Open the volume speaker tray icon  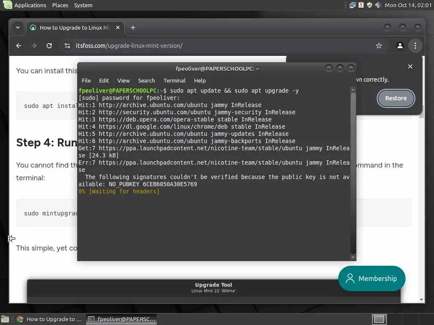click(x=378, y=5)
